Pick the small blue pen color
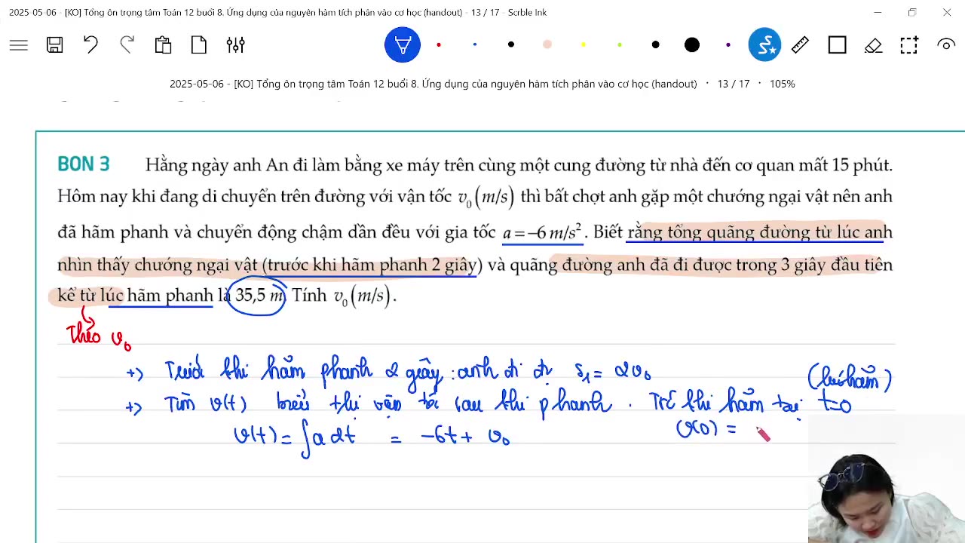The image size is (965, 543). 475,45
